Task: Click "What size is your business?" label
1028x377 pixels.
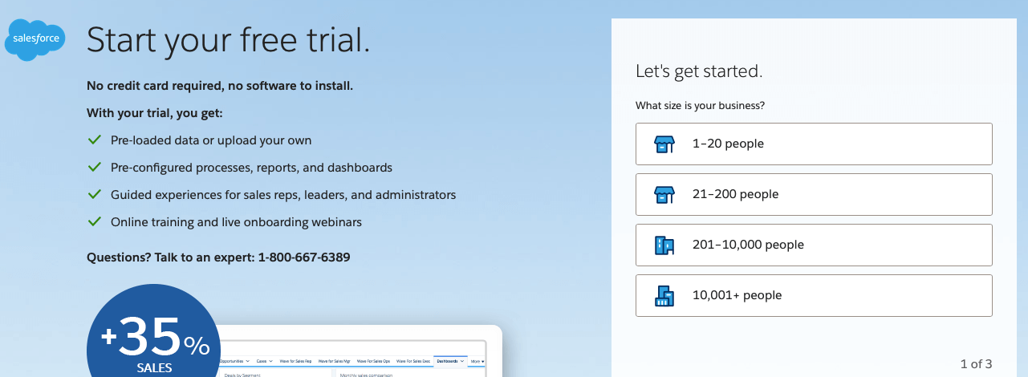Action: coord(700,105)
